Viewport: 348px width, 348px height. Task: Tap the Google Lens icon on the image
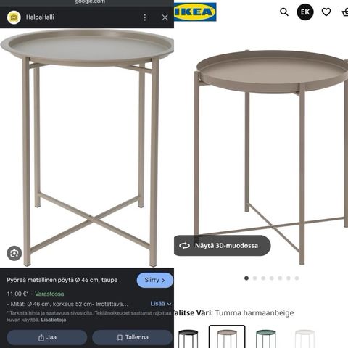click(14, 253)
